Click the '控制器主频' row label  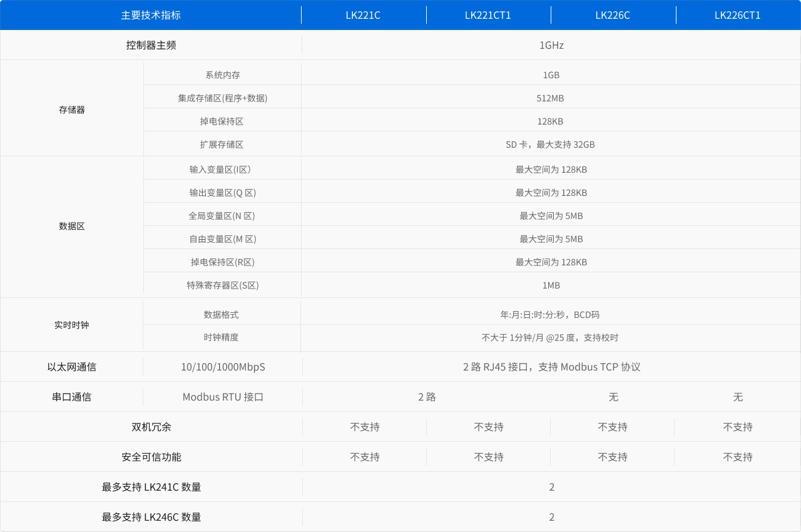click(x=151, y=45)
